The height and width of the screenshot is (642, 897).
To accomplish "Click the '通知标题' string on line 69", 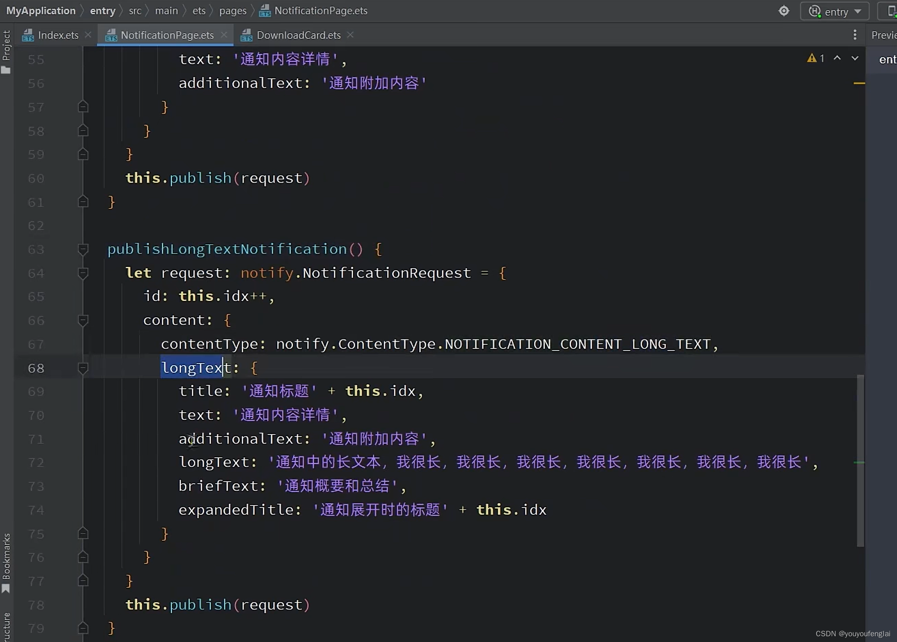I will pyautogui.click(x=279, y=391).
